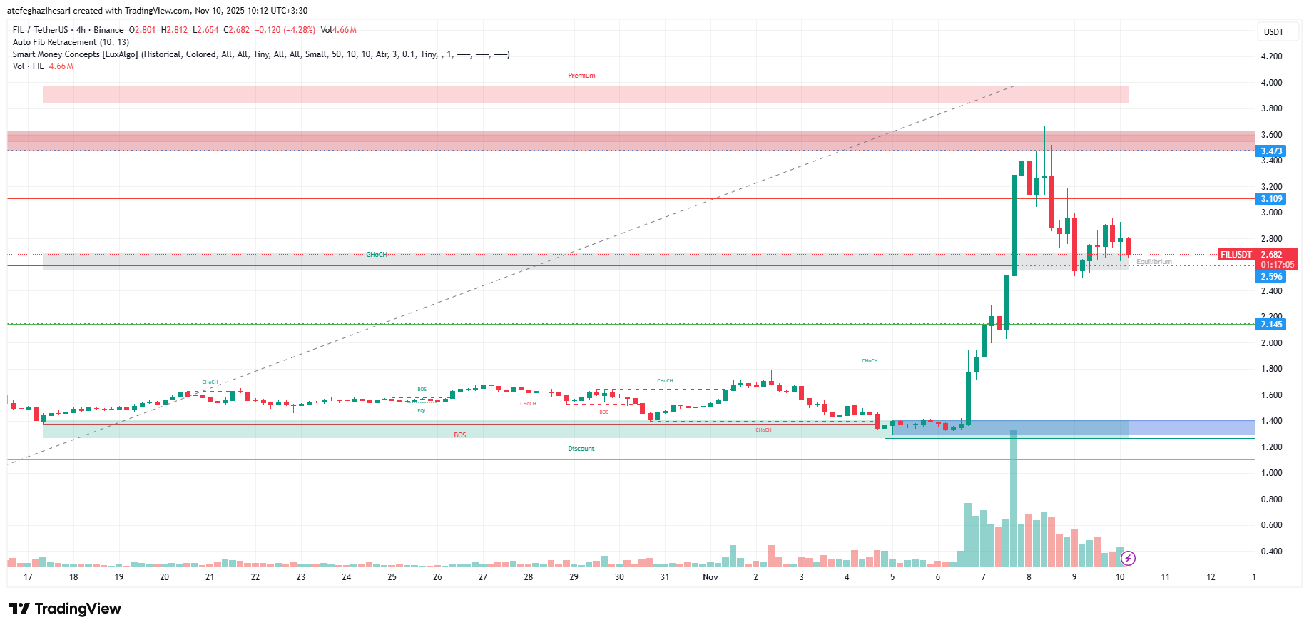1309x630 pixels.
Task: Click the Nov date on time axis
Action: pos(710,577)
